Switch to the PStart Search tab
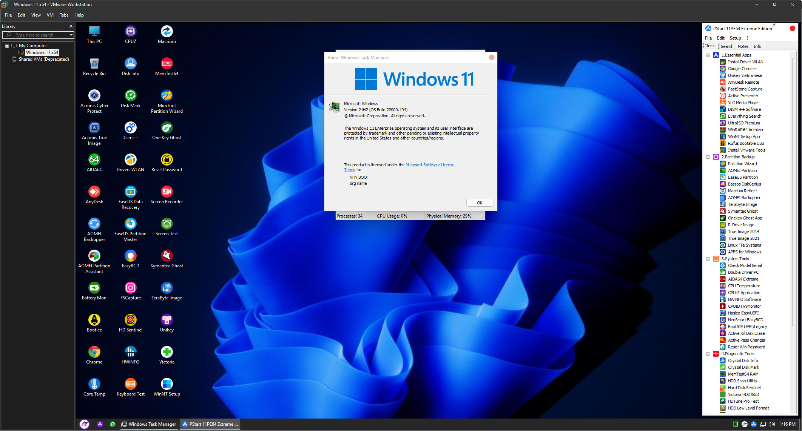 tap(727, 46)
